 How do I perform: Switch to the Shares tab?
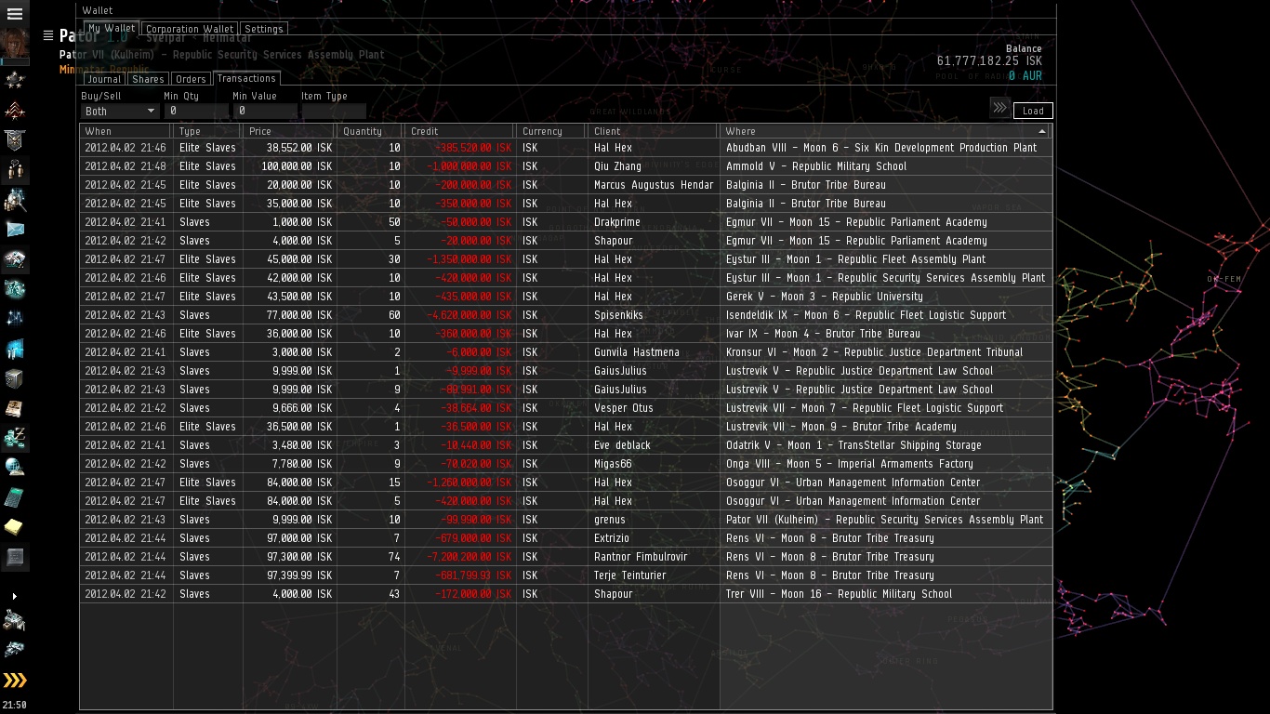click(148, 79)
